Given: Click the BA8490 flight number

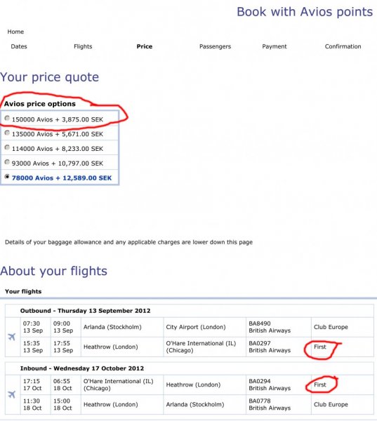Looking at the screenshot, I should click(260, 323).
